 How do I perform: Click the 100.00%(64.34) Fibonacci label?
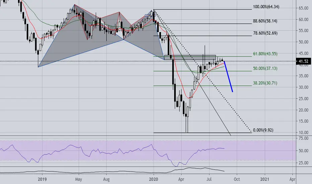(x=266, y=7)
